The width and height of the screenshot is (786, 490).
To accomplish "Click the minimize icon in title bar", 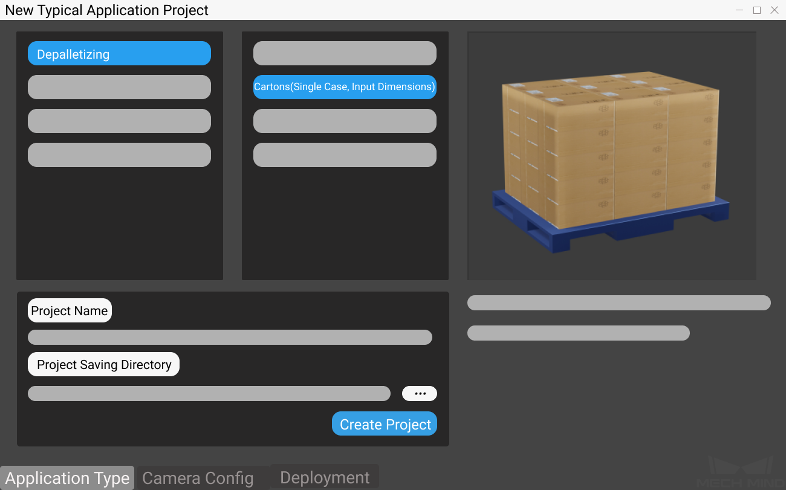I will click(739, 10).
